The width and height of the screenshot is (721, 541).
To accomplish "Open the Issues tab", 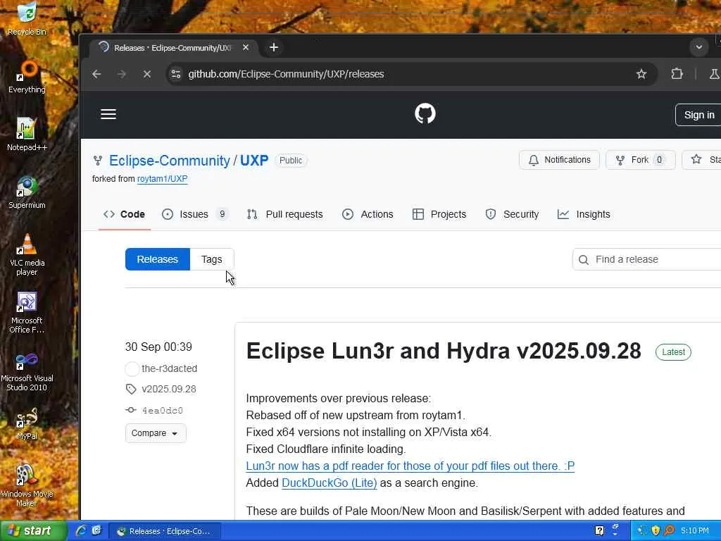I will click(x=195, y=214).
